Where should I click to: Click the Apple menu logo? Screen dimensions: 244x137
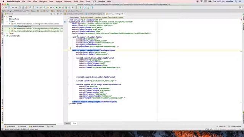coord(3,2)
